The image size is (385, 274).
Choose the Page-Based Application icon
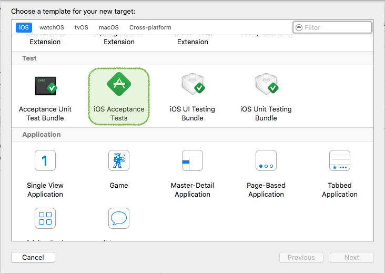266,160
